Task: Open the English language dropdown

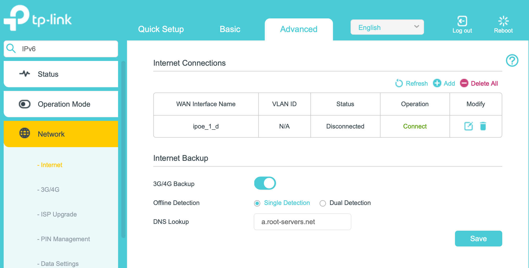Action: click(387, 27)
